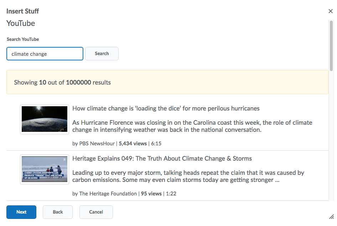Cancel the YouTube insert
The width and height of the screenshot is (337, 226).
[96, 212]
